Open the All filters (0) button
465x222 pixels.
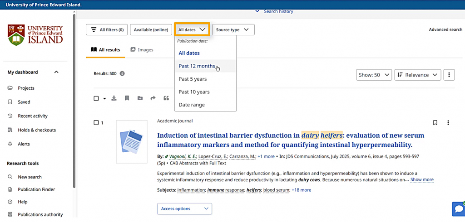pos(107,30)
